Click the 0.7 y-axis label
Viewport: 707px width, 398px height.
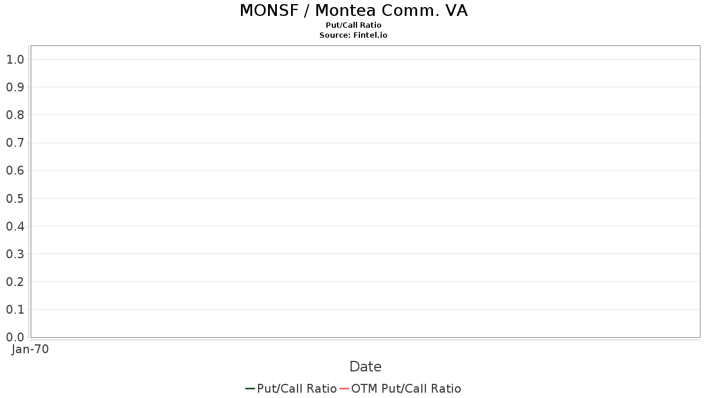[x=15, y=143]
